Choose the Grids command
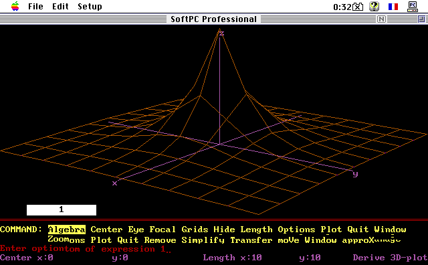The image size is (428, 265). 195,230
